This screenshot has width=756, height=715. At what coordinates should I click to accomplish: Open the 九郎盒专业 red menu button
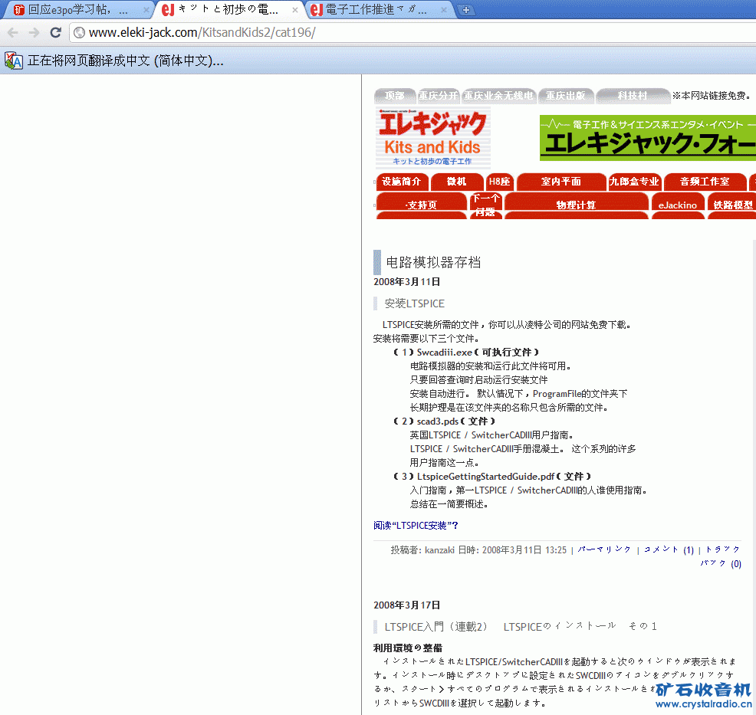[x=634, y=182]
